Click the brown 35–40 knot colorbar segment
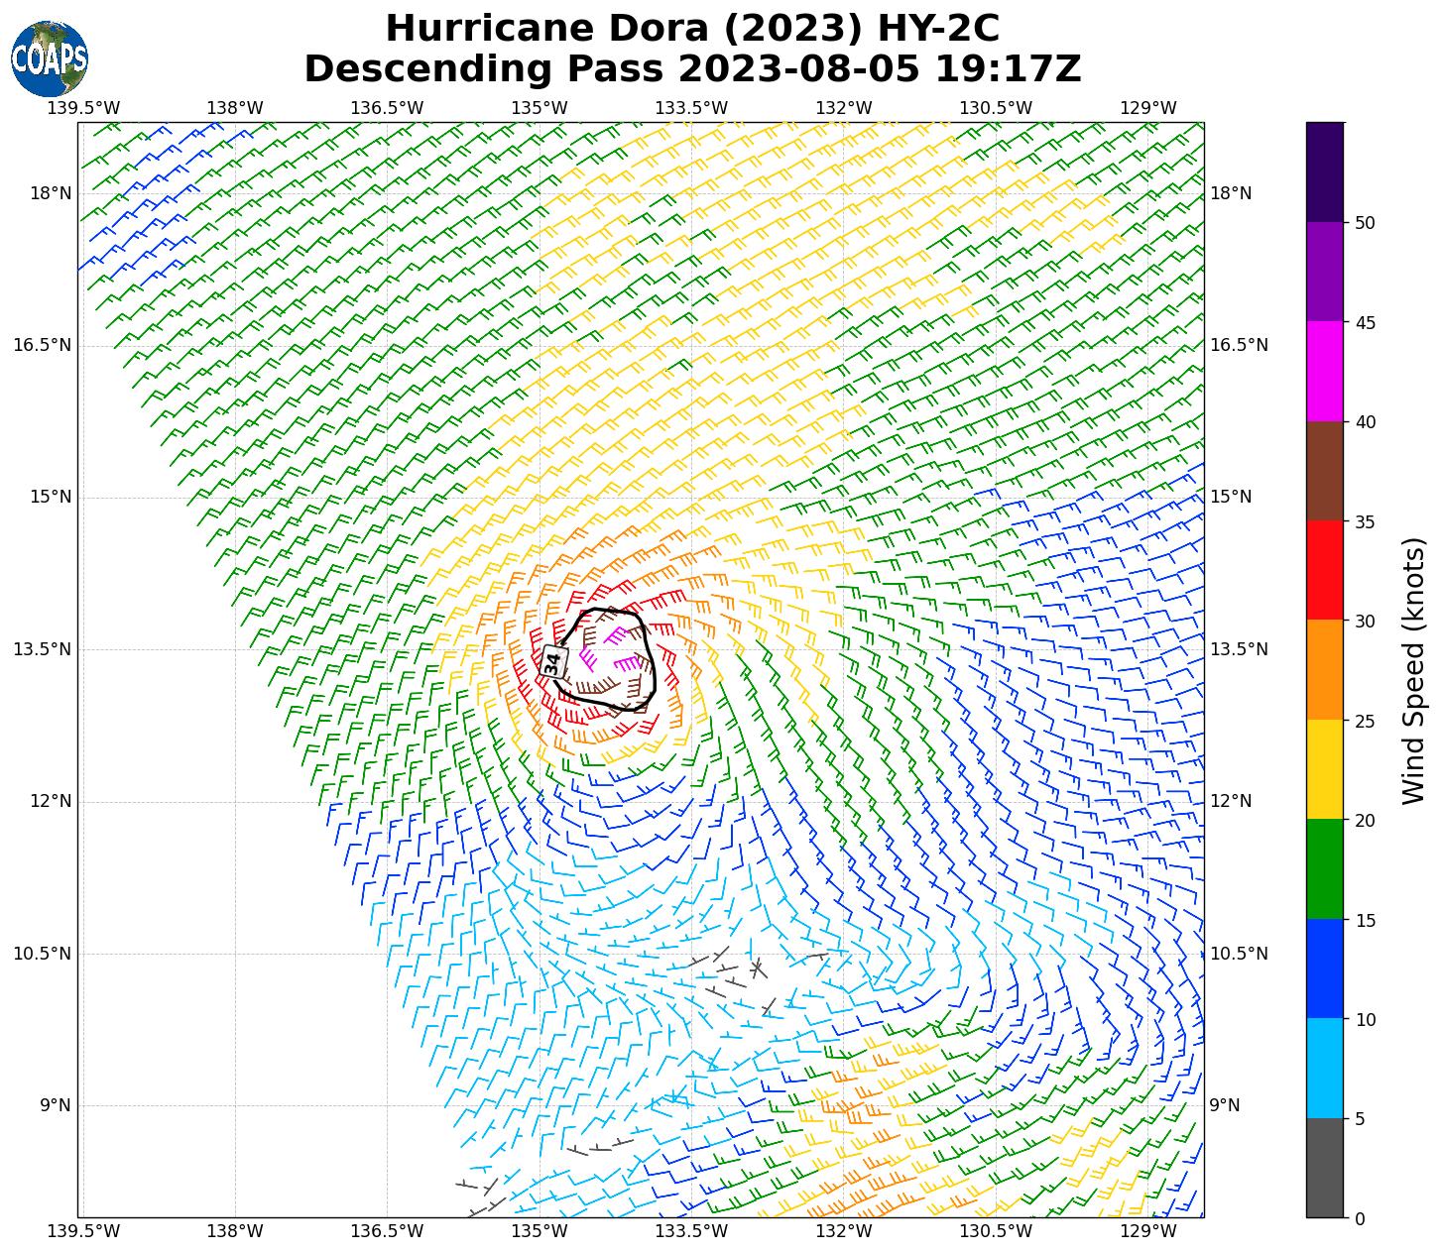Image resolution: width=1442 pixels, height=1253 pixels. 1324,471
